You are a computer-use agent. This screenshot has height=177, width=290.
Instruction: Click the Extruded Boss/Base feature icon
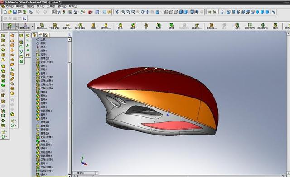pyautogui.click(x=42, y=26)
